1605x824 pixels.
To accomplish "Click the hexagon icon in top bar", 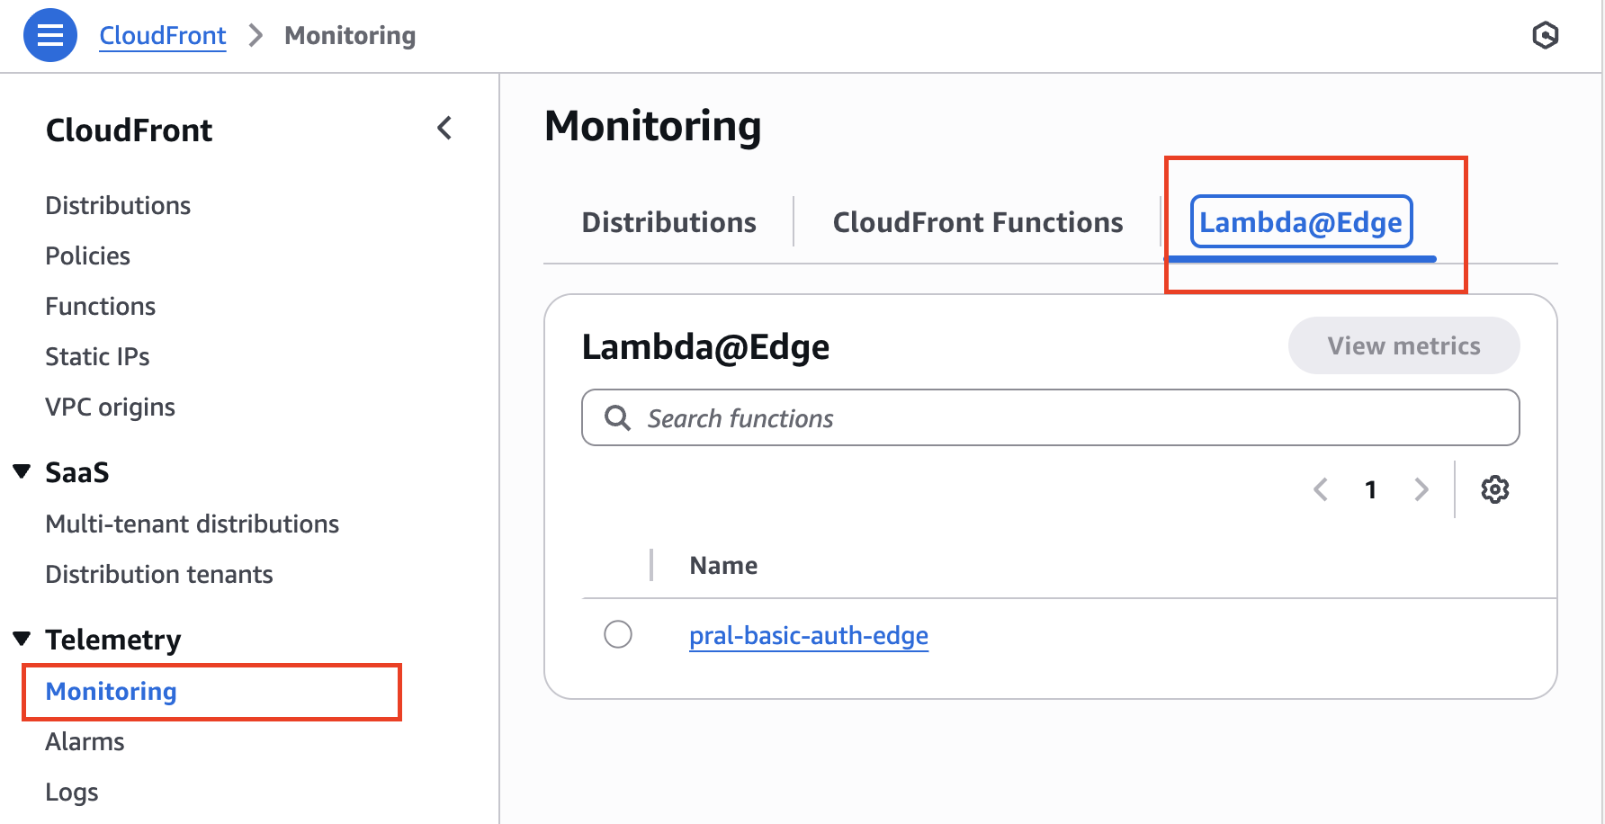I will (x=1545, y=36).
